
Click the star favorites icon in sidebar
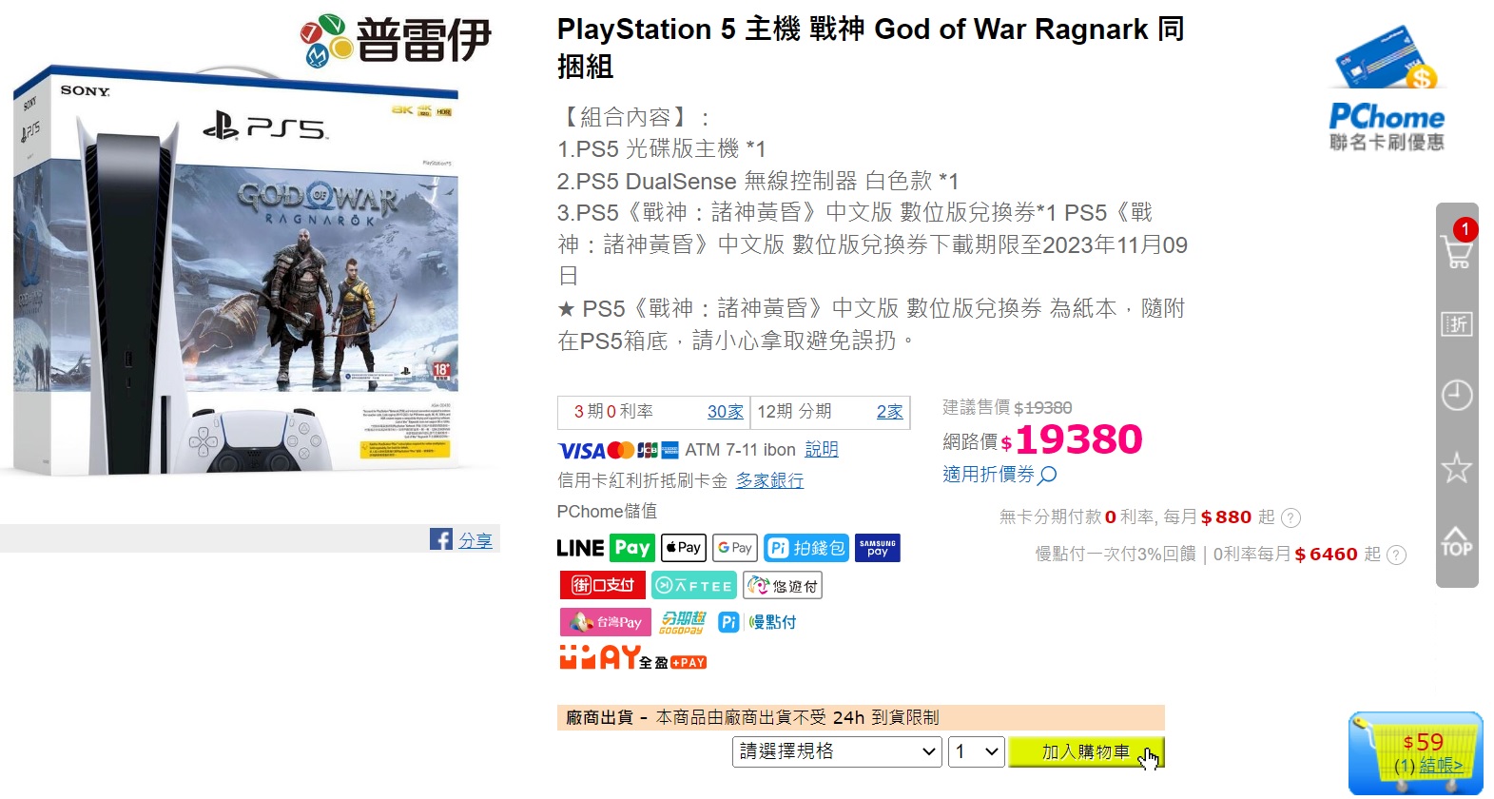[x=1457, y=467]
